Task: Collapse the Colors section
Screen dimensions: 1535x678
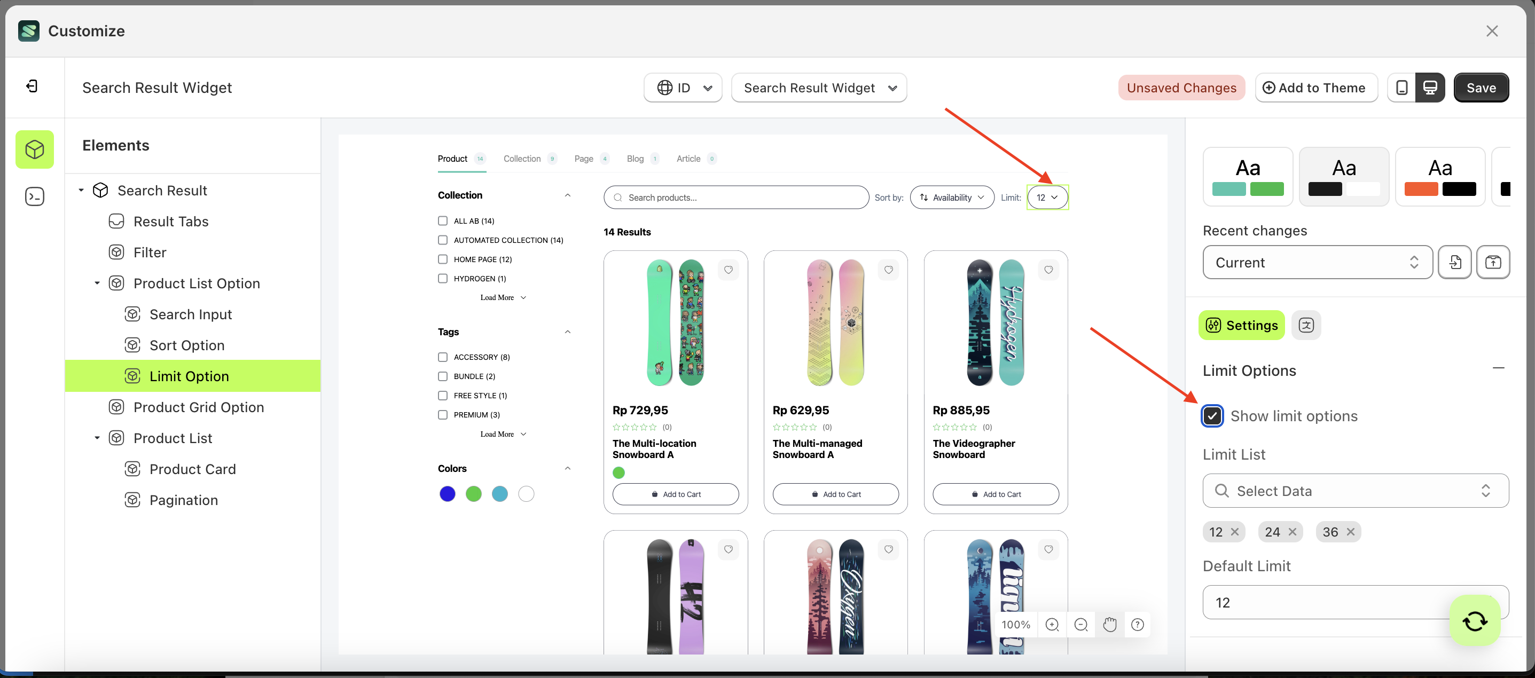Action: point(567,468)
